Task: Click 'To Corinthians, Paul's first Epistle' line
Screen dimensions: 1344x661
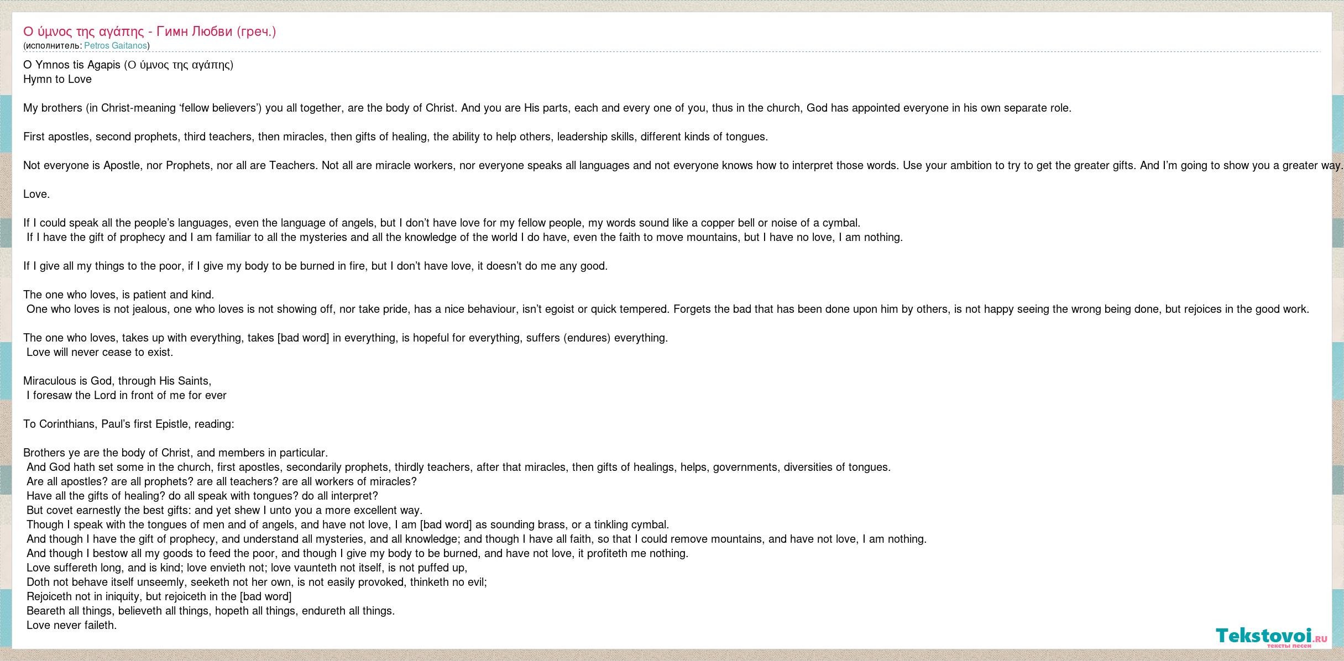Action: [x=129, y=424]
